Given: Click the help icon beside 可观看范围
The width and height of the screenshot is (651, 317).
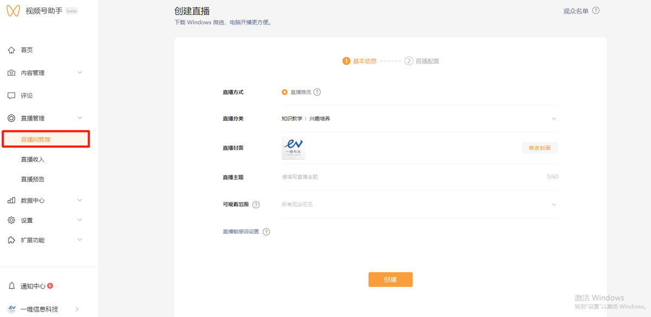Looking at the screenshot, I should pos(256,205).
